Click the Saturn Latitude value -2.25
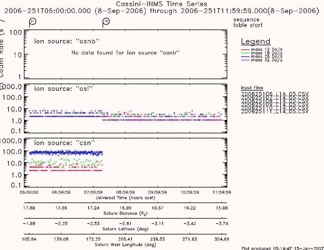Image resolution: width=324 pixels, height=250 pixels. 61,224
